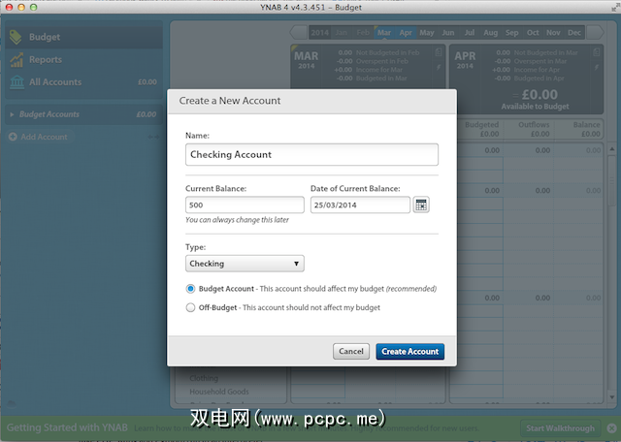Toggle fullscreen with window corner icon
This screenshot has height=442, width=621.
615,7
